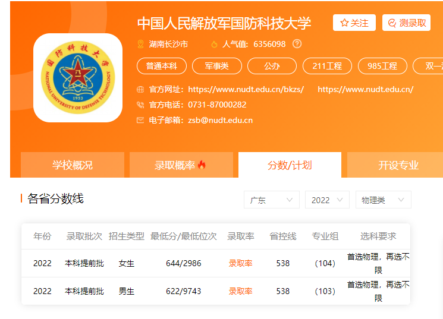Screen dimensions: 443x319
Task: Click the 专业组 column header
Action: (325, 236)
